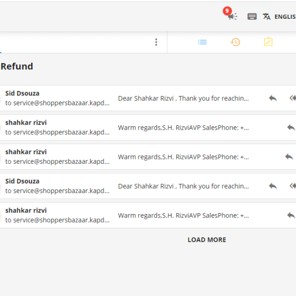Screen dimensions: 296x296
Task: Reply to first Sid Dsouza email
Action: click(273, 98)
